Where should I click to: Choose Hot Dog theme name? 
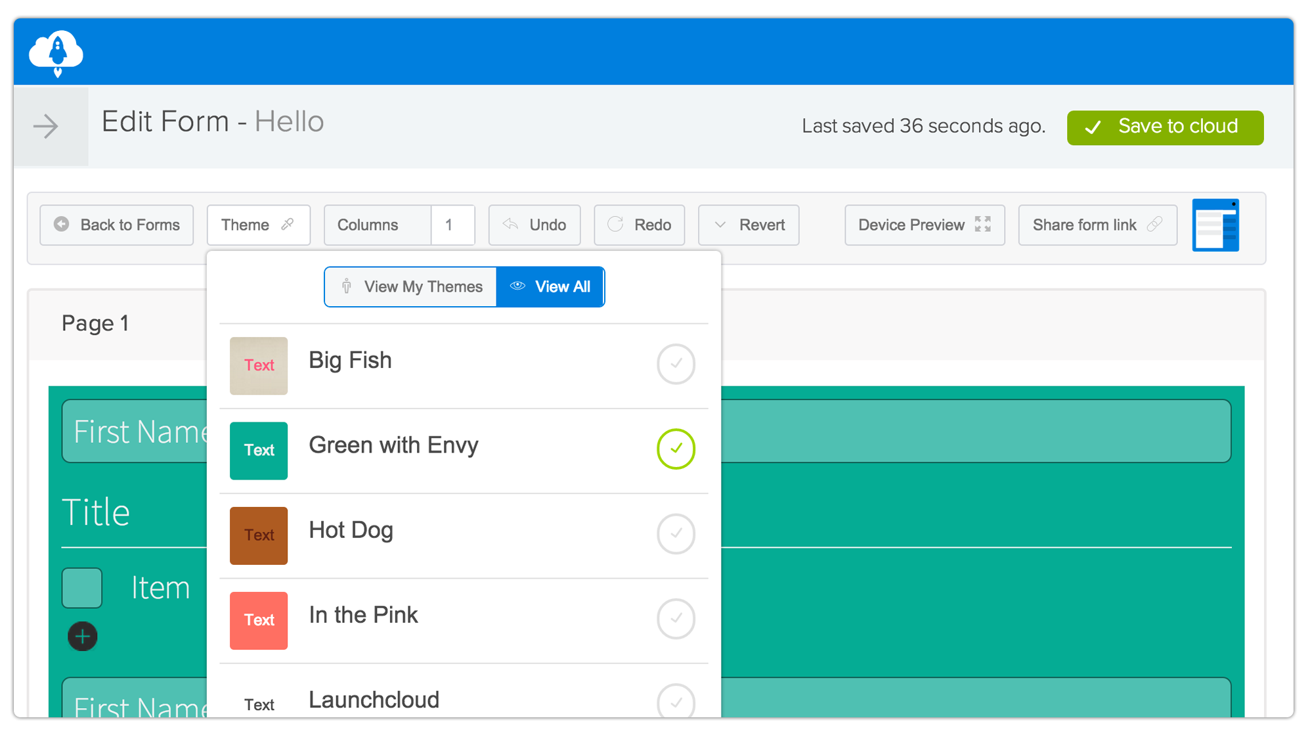351,530
